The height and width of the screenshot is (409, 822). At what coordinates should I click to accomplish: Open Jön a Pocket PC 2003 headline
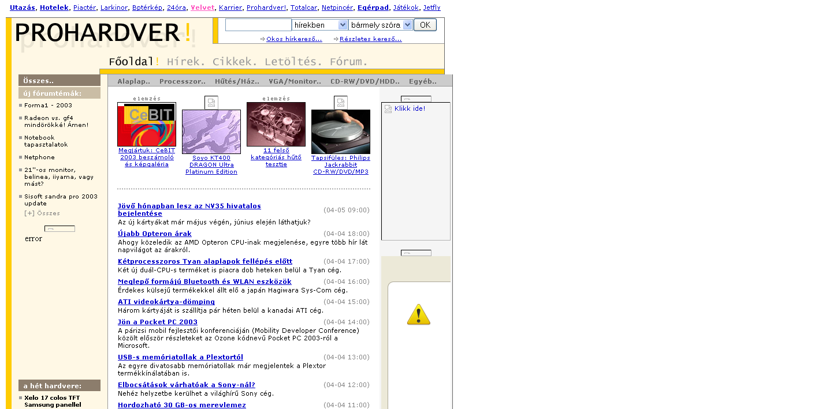158,322
